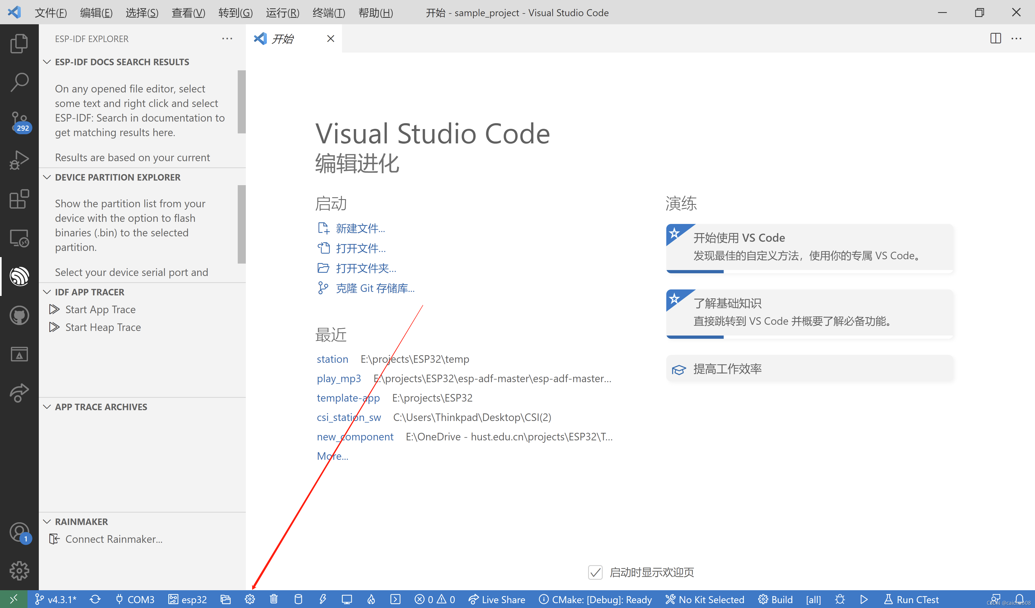Image resolution: width=1035 pixels, height=608 pixels.
Task: Click the full clean trash icon in status bar
Action: pos(274,599)
